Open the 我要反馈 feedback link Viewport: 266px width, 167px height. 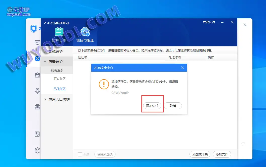click(209, 22)
